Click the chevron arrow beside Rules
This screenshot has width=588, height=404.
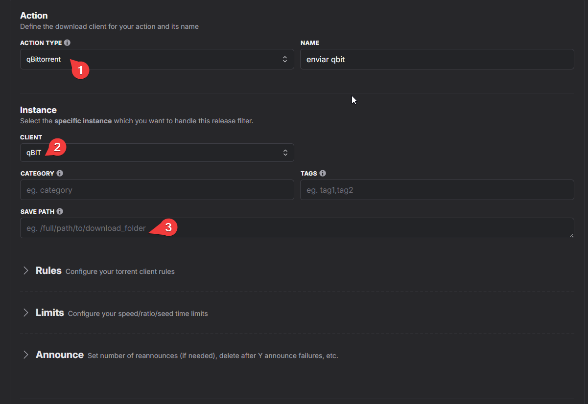pos(26,270)
